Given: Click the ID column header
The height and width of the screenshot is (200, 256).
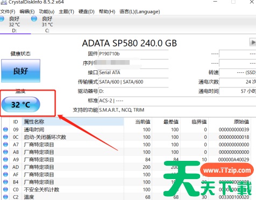Looking at the screenshot, I should 16,122.
